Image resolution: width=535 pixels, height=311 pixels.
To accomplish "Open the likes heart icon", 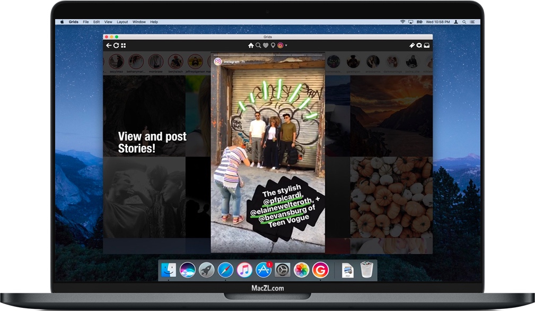I will [x=266, y=46].
